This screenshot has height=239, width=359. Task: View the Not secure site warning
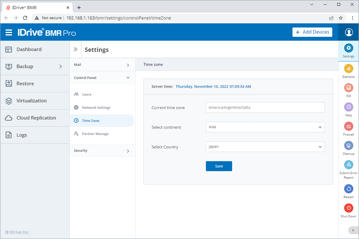(48, 18)
